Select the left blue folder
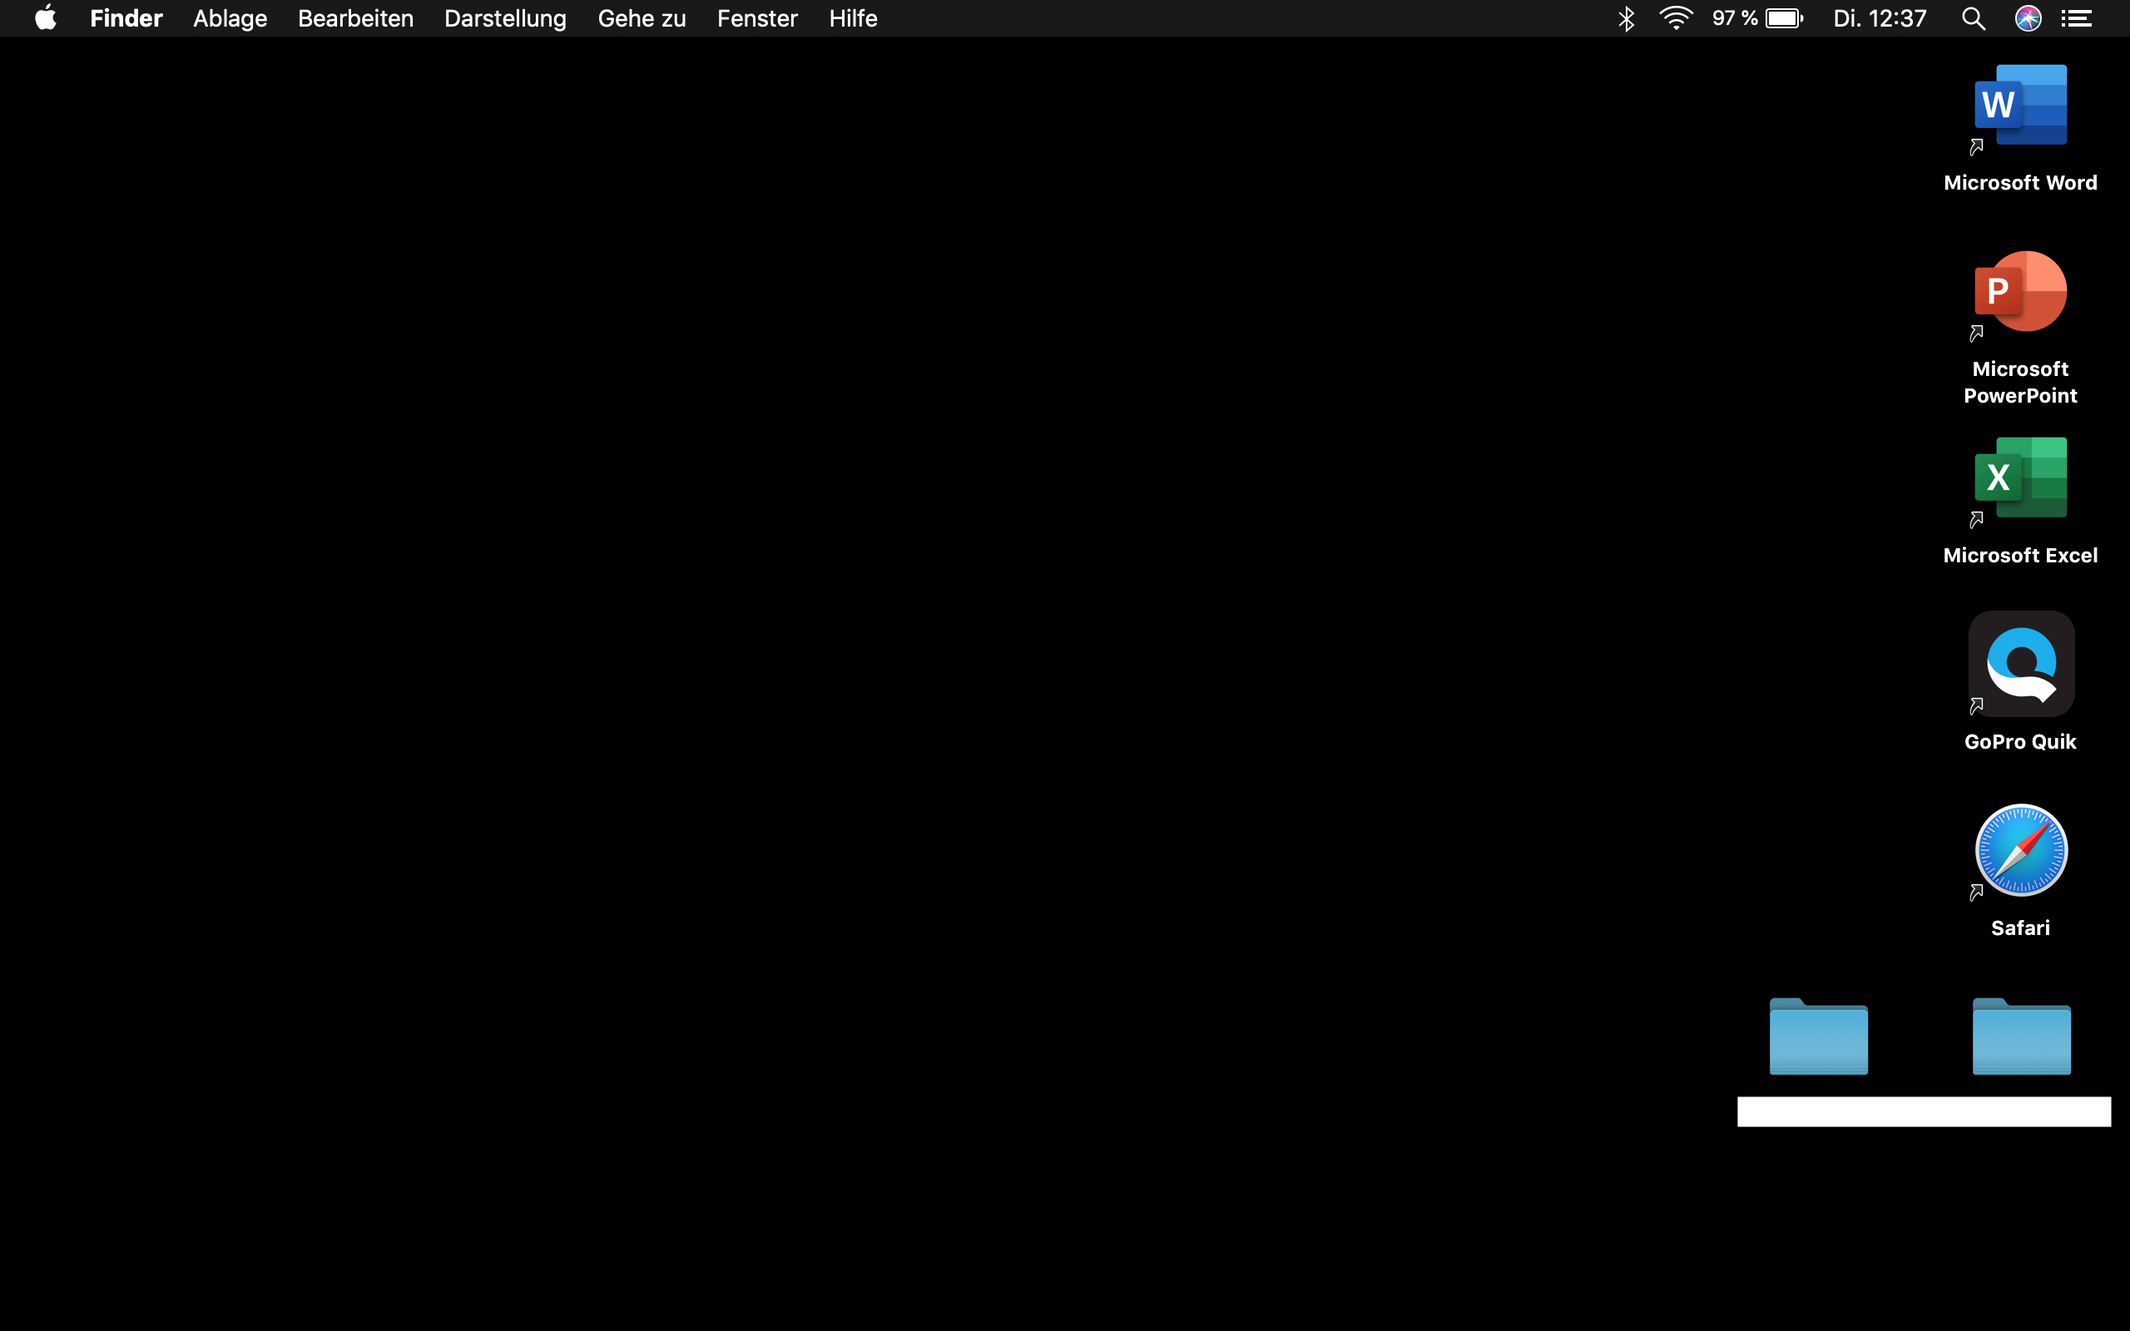 (1819, 1038)
